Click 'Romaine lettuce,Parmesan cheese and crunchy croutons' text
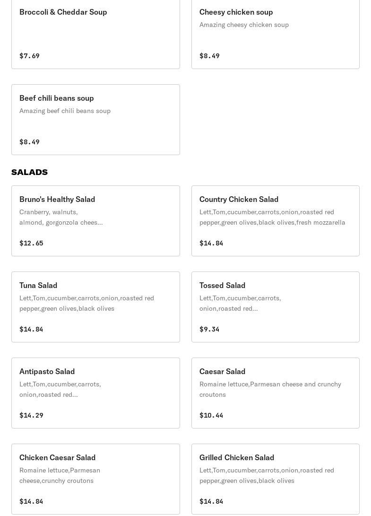The image size is (371, 516). [270, 389]
